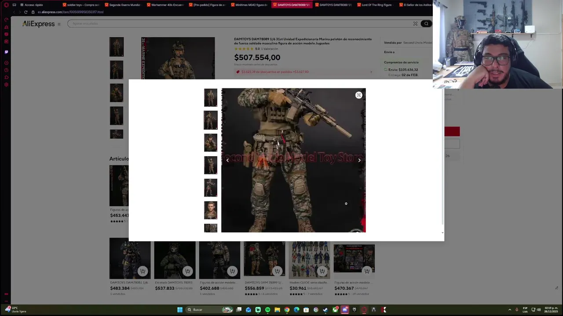Viewport: 563px width, 316px height.
Task: Click 'Compromiso de servicio' section heading
Action: click(x=401, y=62)
